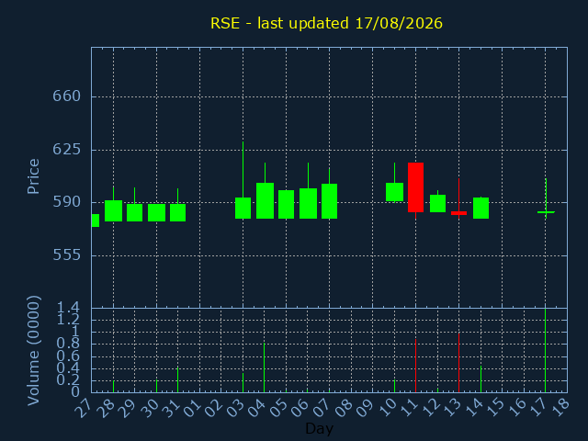Click the red volume bar on day 13
Image resolution: width=588 pixels, height=441 pixels.
tap(459, 363)
